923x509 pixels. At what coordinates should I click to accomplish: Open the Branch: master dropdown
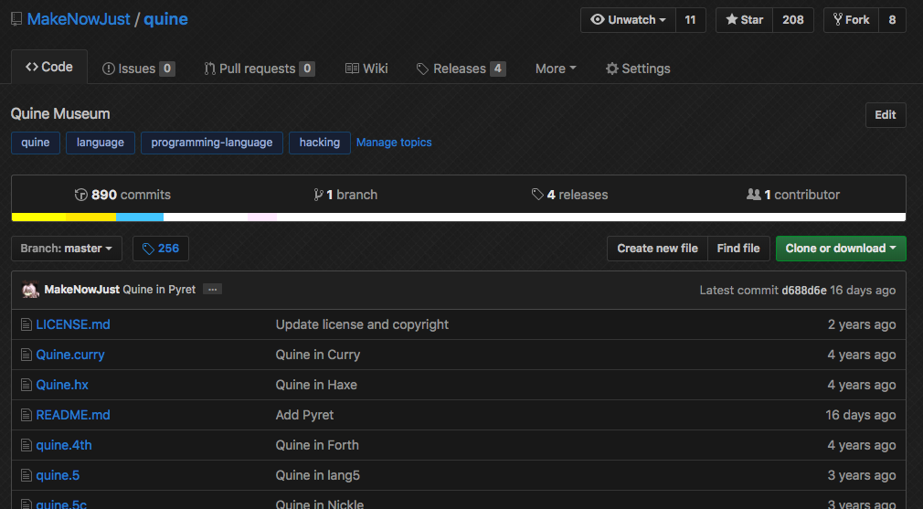pyautogui.click(x=67, y=249)
